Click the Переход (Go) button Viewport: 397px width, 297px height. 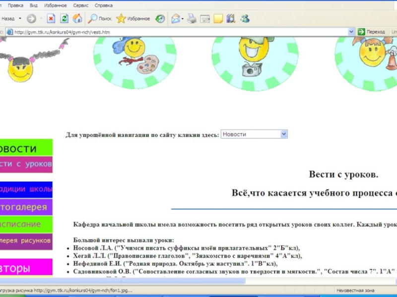click(372, 32)
